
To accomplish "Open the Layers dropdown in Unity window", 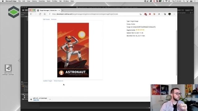I will tap(180, 10).
